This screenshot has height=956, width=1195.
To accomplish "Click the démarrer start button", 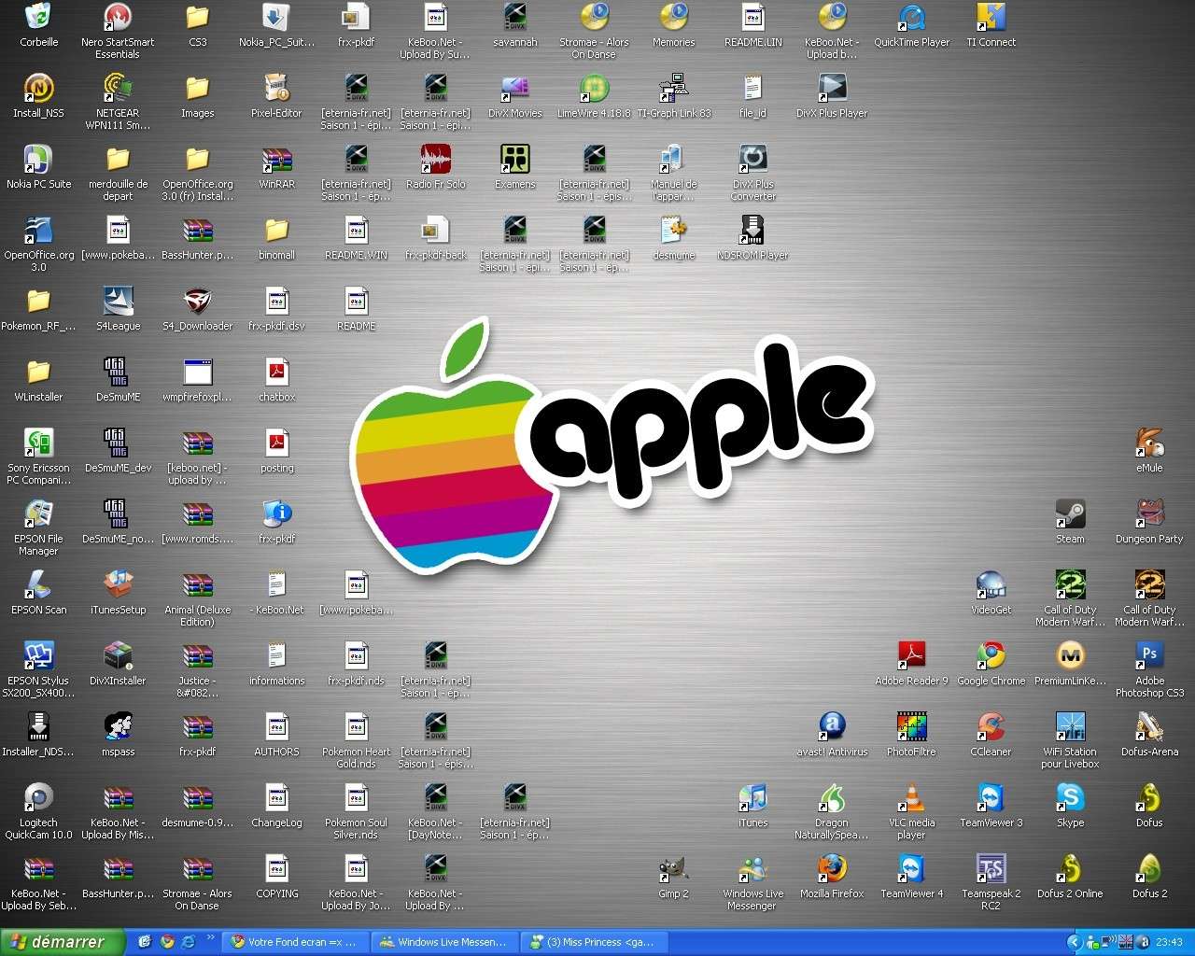I will click(x=62, y=942).
